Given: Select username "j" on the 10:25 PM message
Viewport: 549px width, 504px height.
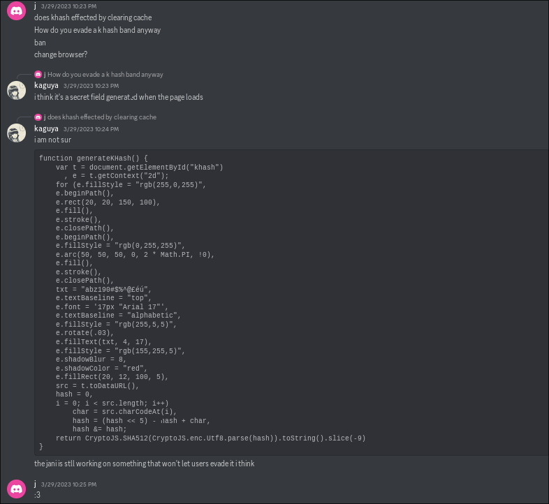Looking at the screenshot, I should coord(36,484).
